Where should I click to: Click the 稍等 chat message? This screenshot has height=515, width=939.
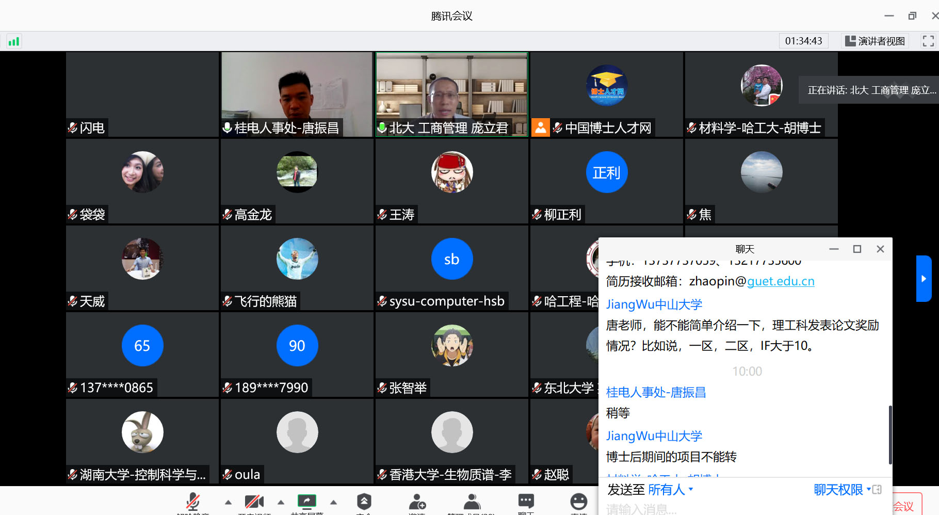click(618, 413)
